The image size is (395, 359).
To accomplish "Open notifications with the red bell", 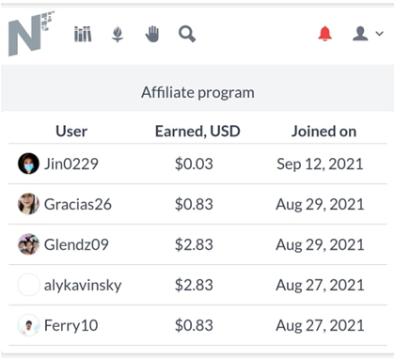I will [325, 33].
